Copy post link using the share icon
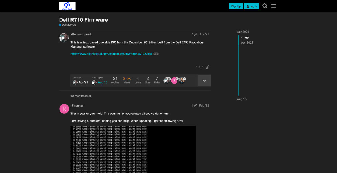Image resolution: width=337 pixels, height=173 pixels. click(x=208, y=67)
